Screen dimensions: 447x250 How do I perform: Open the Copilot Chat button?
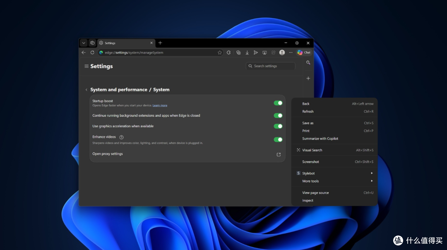[x=304, y=52]
